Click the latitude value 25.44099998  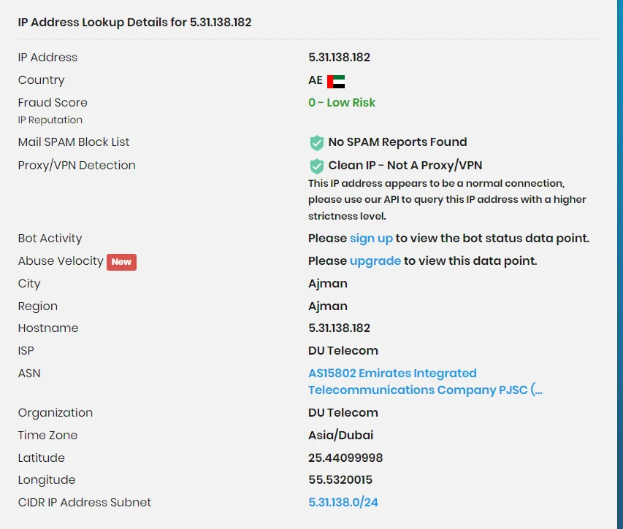point(345,458)
